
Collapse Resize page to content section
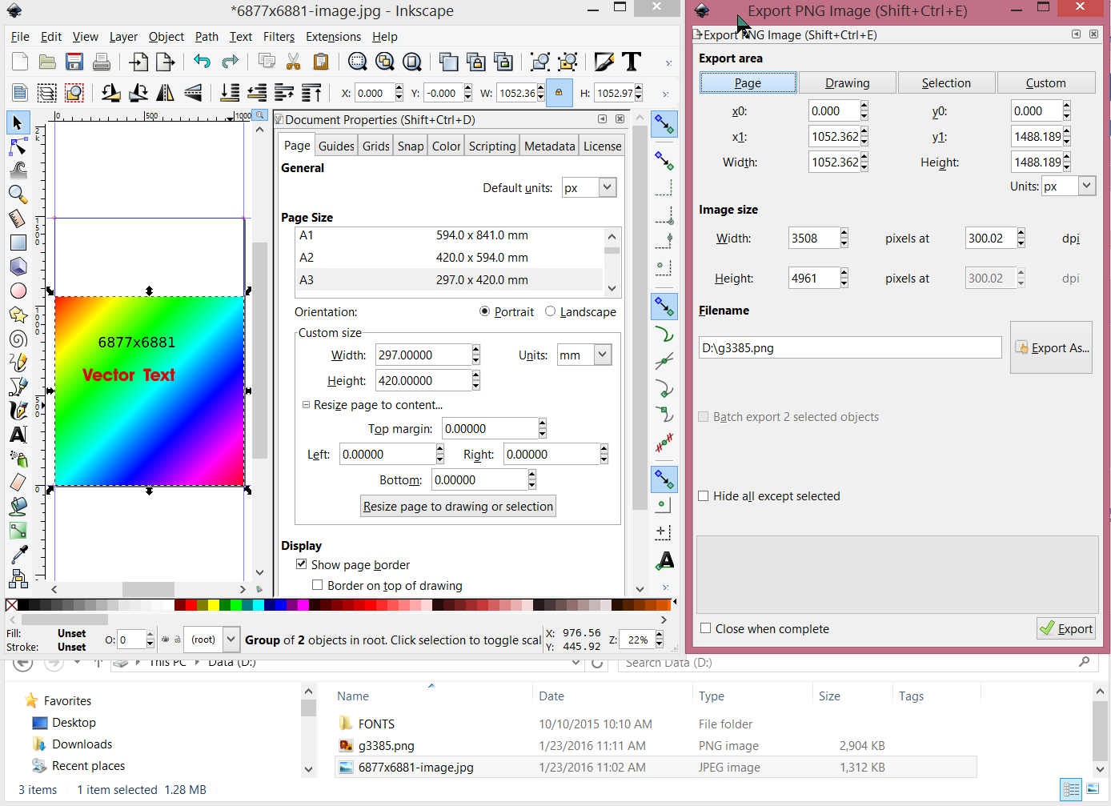click(x=306, y=405)
